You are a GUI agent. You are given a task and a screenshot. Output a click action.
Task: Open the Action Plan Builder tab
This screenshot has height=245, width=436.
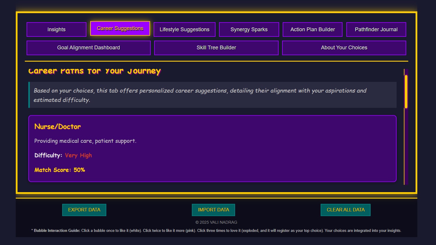[x=312, y=29]
